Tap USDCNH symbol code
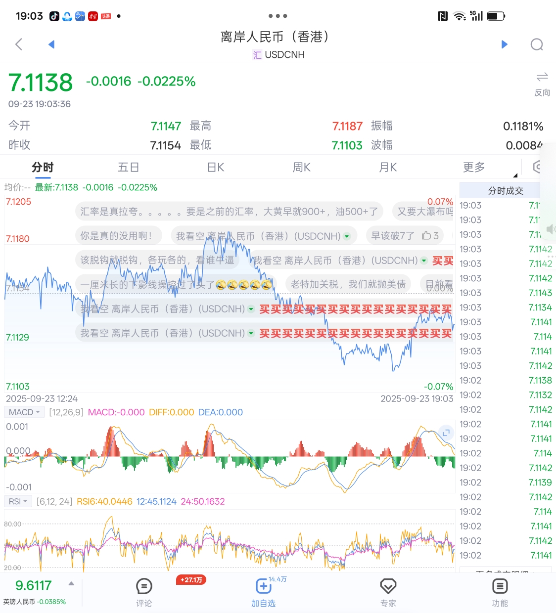Image resolution: width=556 pixels, height=613 pixels. coord(284,55)
